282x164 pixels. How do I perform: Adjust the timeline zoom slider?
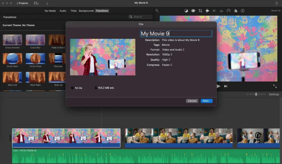(256, 94)
